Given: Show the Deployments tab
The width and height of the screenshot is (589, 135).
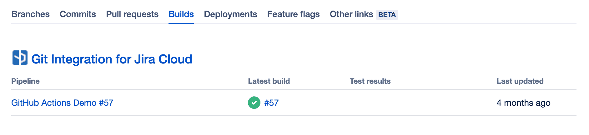Looking at the screenshot, I should click(230, 14).
